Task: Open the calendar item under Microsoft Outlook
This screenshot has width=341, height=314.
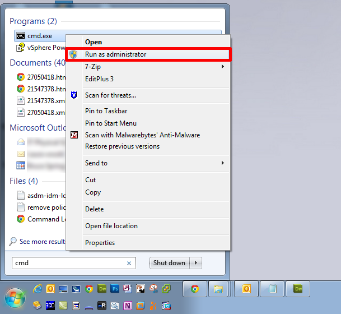Action: [41, 165]
